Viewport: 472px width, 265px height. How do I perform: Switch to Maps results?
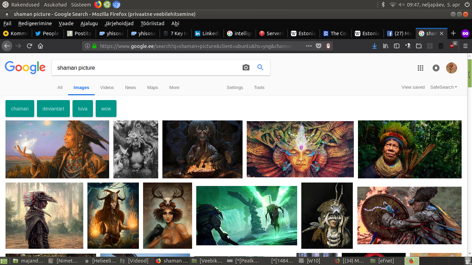tap(153, 88)
